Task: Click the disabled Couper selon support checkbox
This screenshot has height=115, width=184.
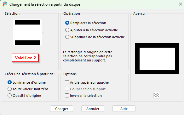Action: (x=67, y=89)
